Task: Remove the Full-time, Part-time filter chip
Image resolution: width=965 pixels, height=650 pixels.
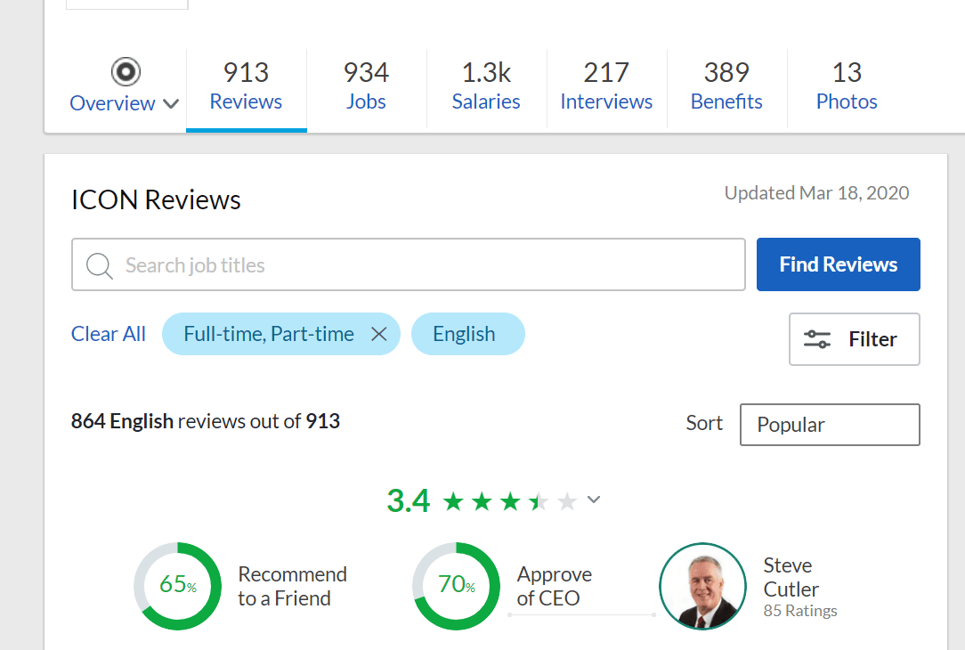Action: pyautogui.click(x=378, y=334)
